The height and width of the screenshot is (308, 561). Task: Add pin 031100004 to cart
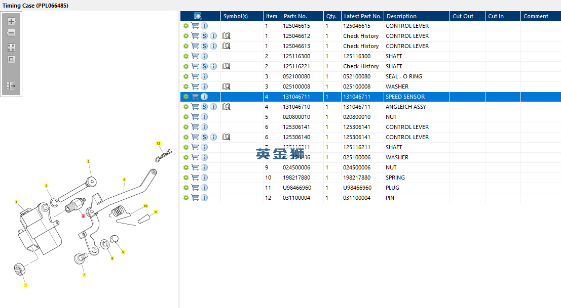click(x=195, y=198)
